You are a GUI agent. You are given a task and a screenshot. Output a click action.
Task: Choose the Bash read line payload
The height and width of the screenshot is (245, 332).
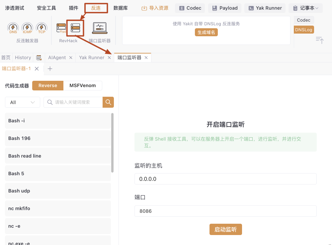point(58,156)
